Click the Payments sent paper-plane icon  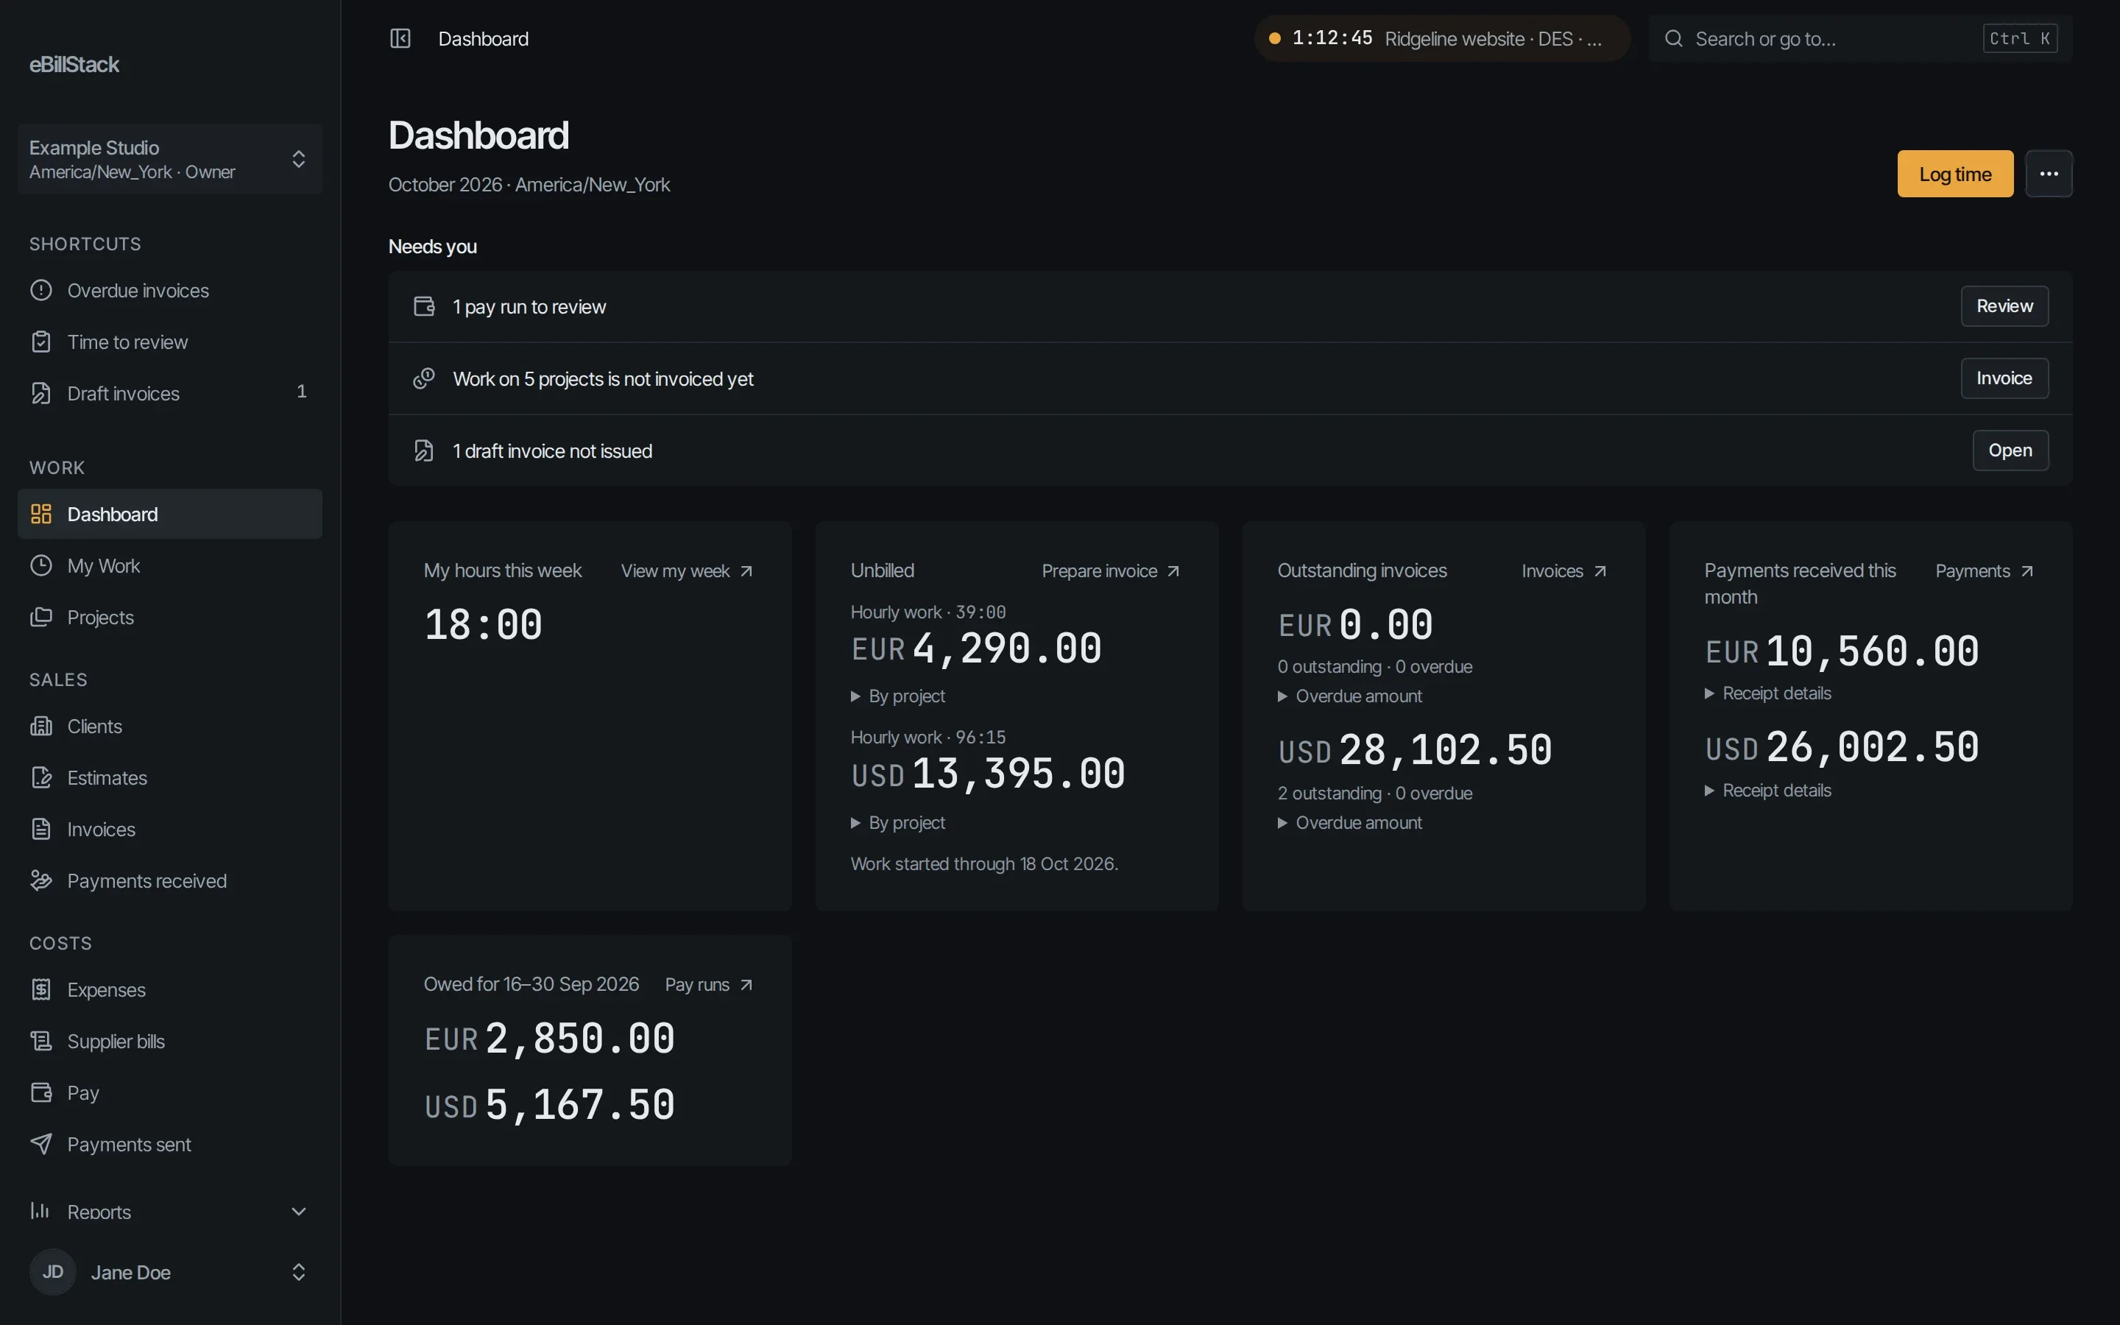click(x=41, y=1144)
